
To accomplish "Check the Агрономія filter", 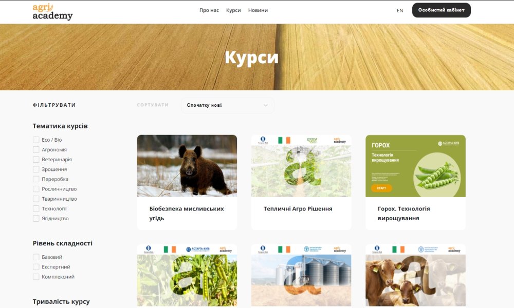I will [x=36, y=149].
